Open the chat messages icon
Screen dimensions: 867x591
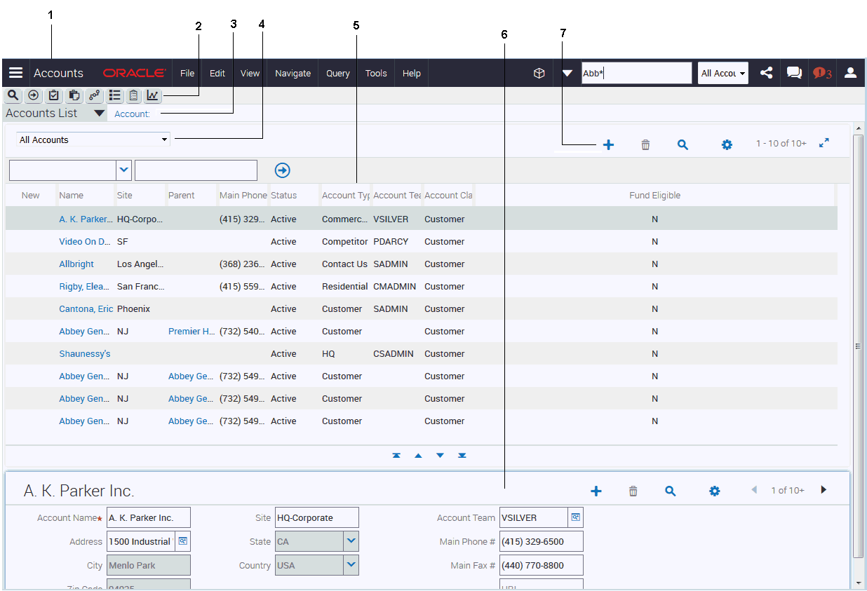[793, 73]
